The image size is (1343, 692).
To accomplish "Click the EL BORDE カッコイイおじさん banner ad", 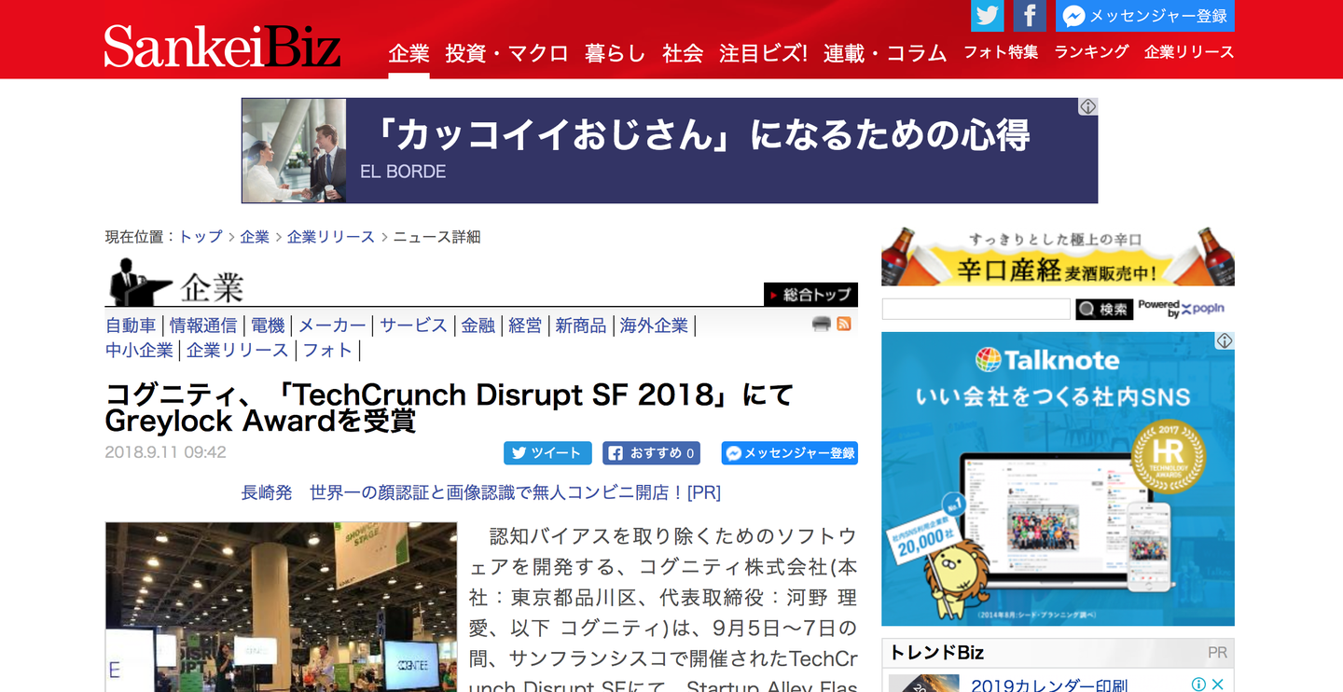I will 670,150.
